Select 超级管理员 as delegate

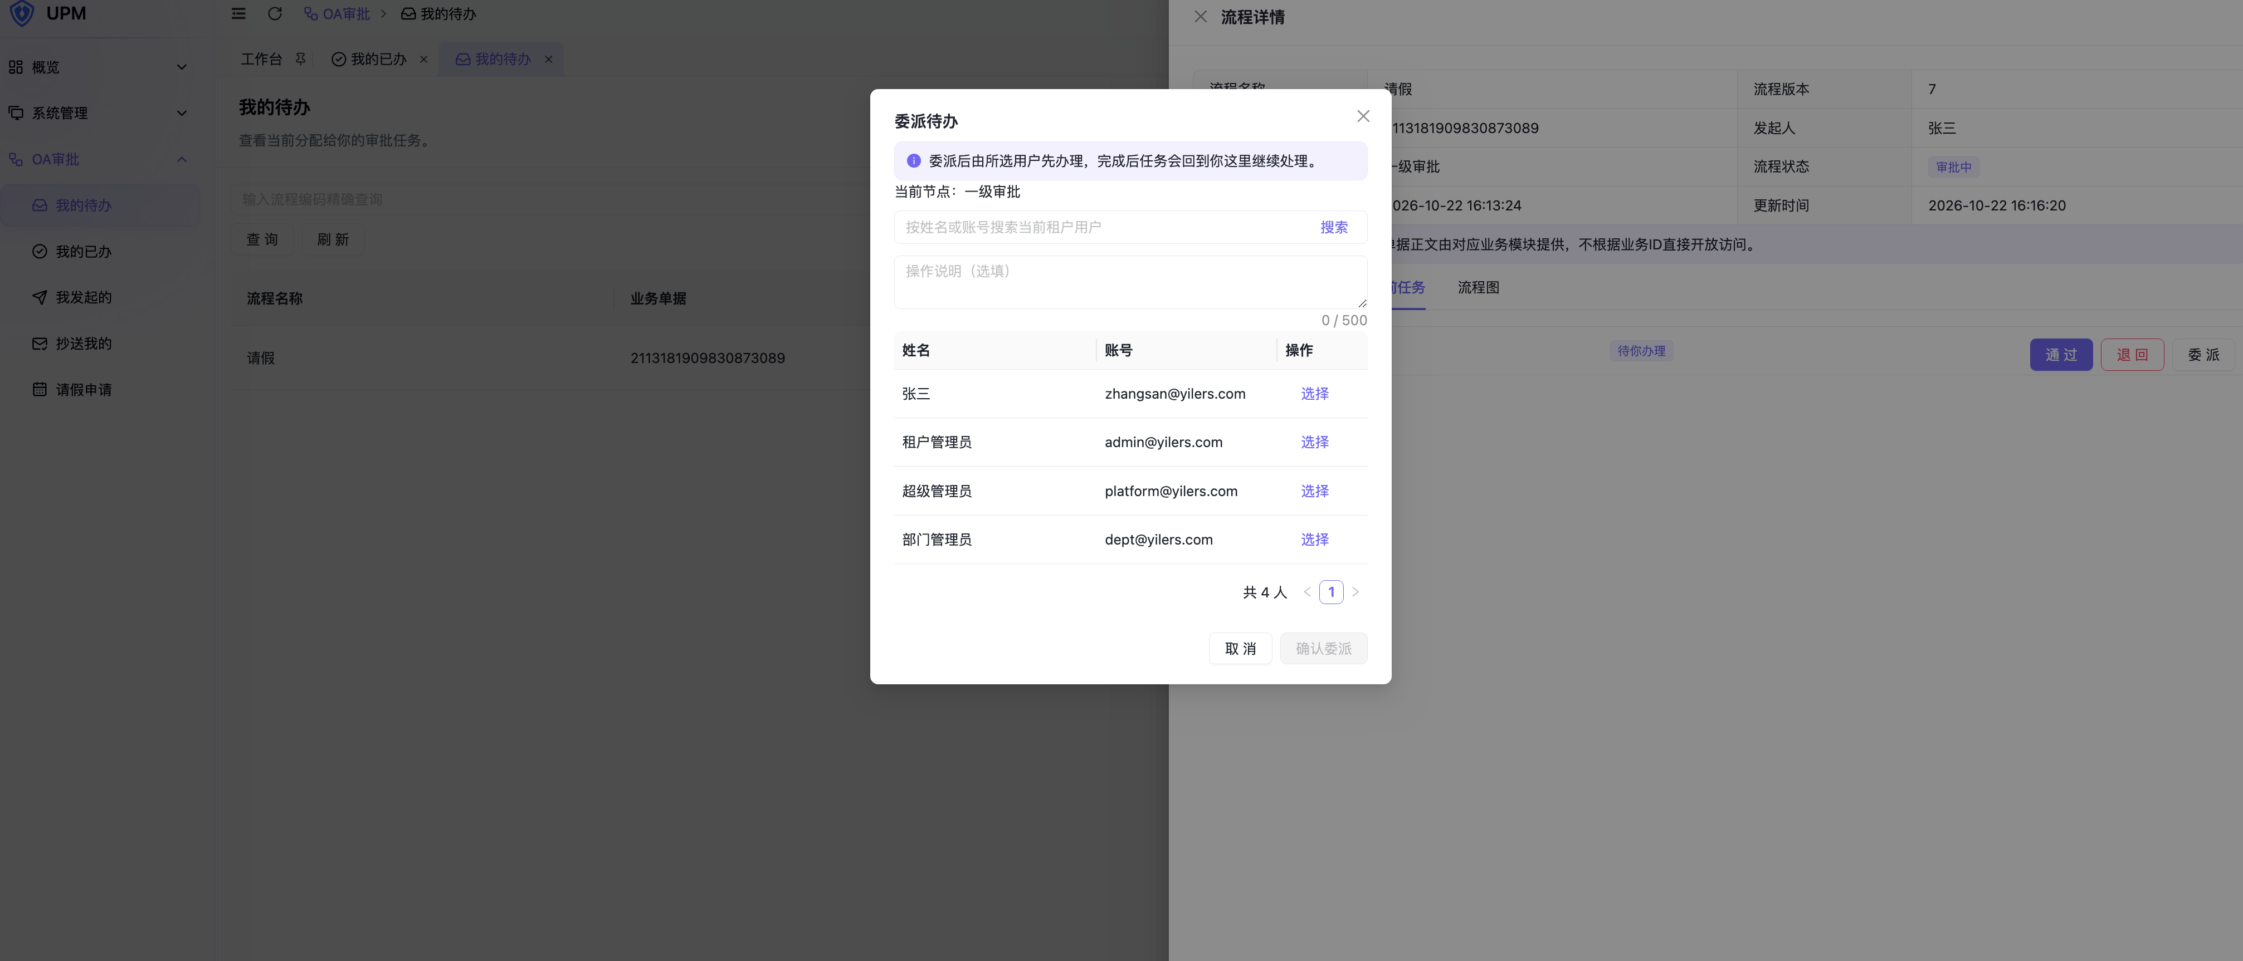(1314, 491)
